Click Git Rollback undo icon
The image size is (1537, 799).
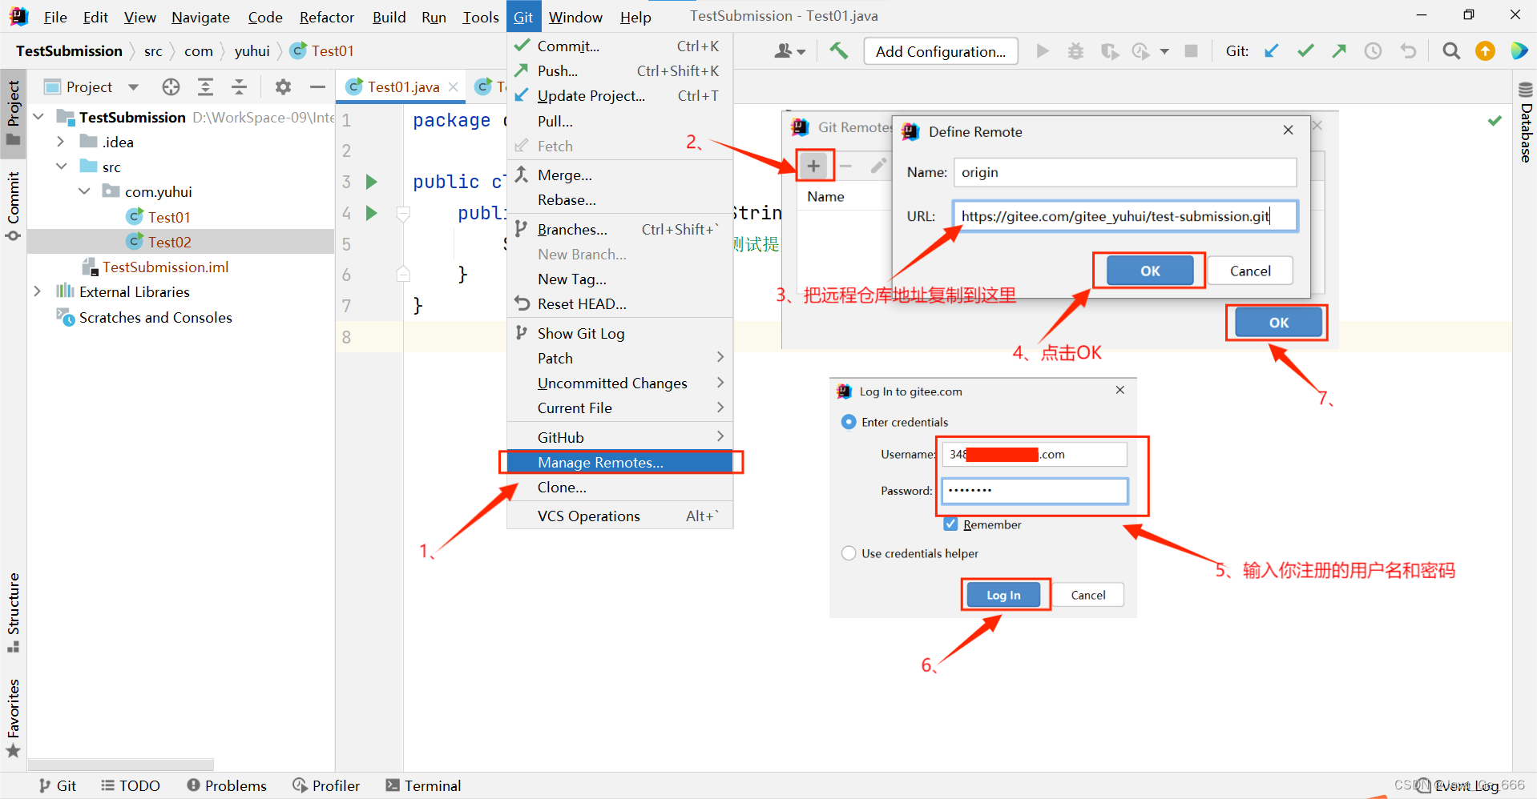point(1408,51)
